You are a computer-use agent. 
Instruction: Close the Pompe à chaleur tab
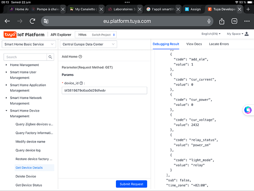[63, 9]
